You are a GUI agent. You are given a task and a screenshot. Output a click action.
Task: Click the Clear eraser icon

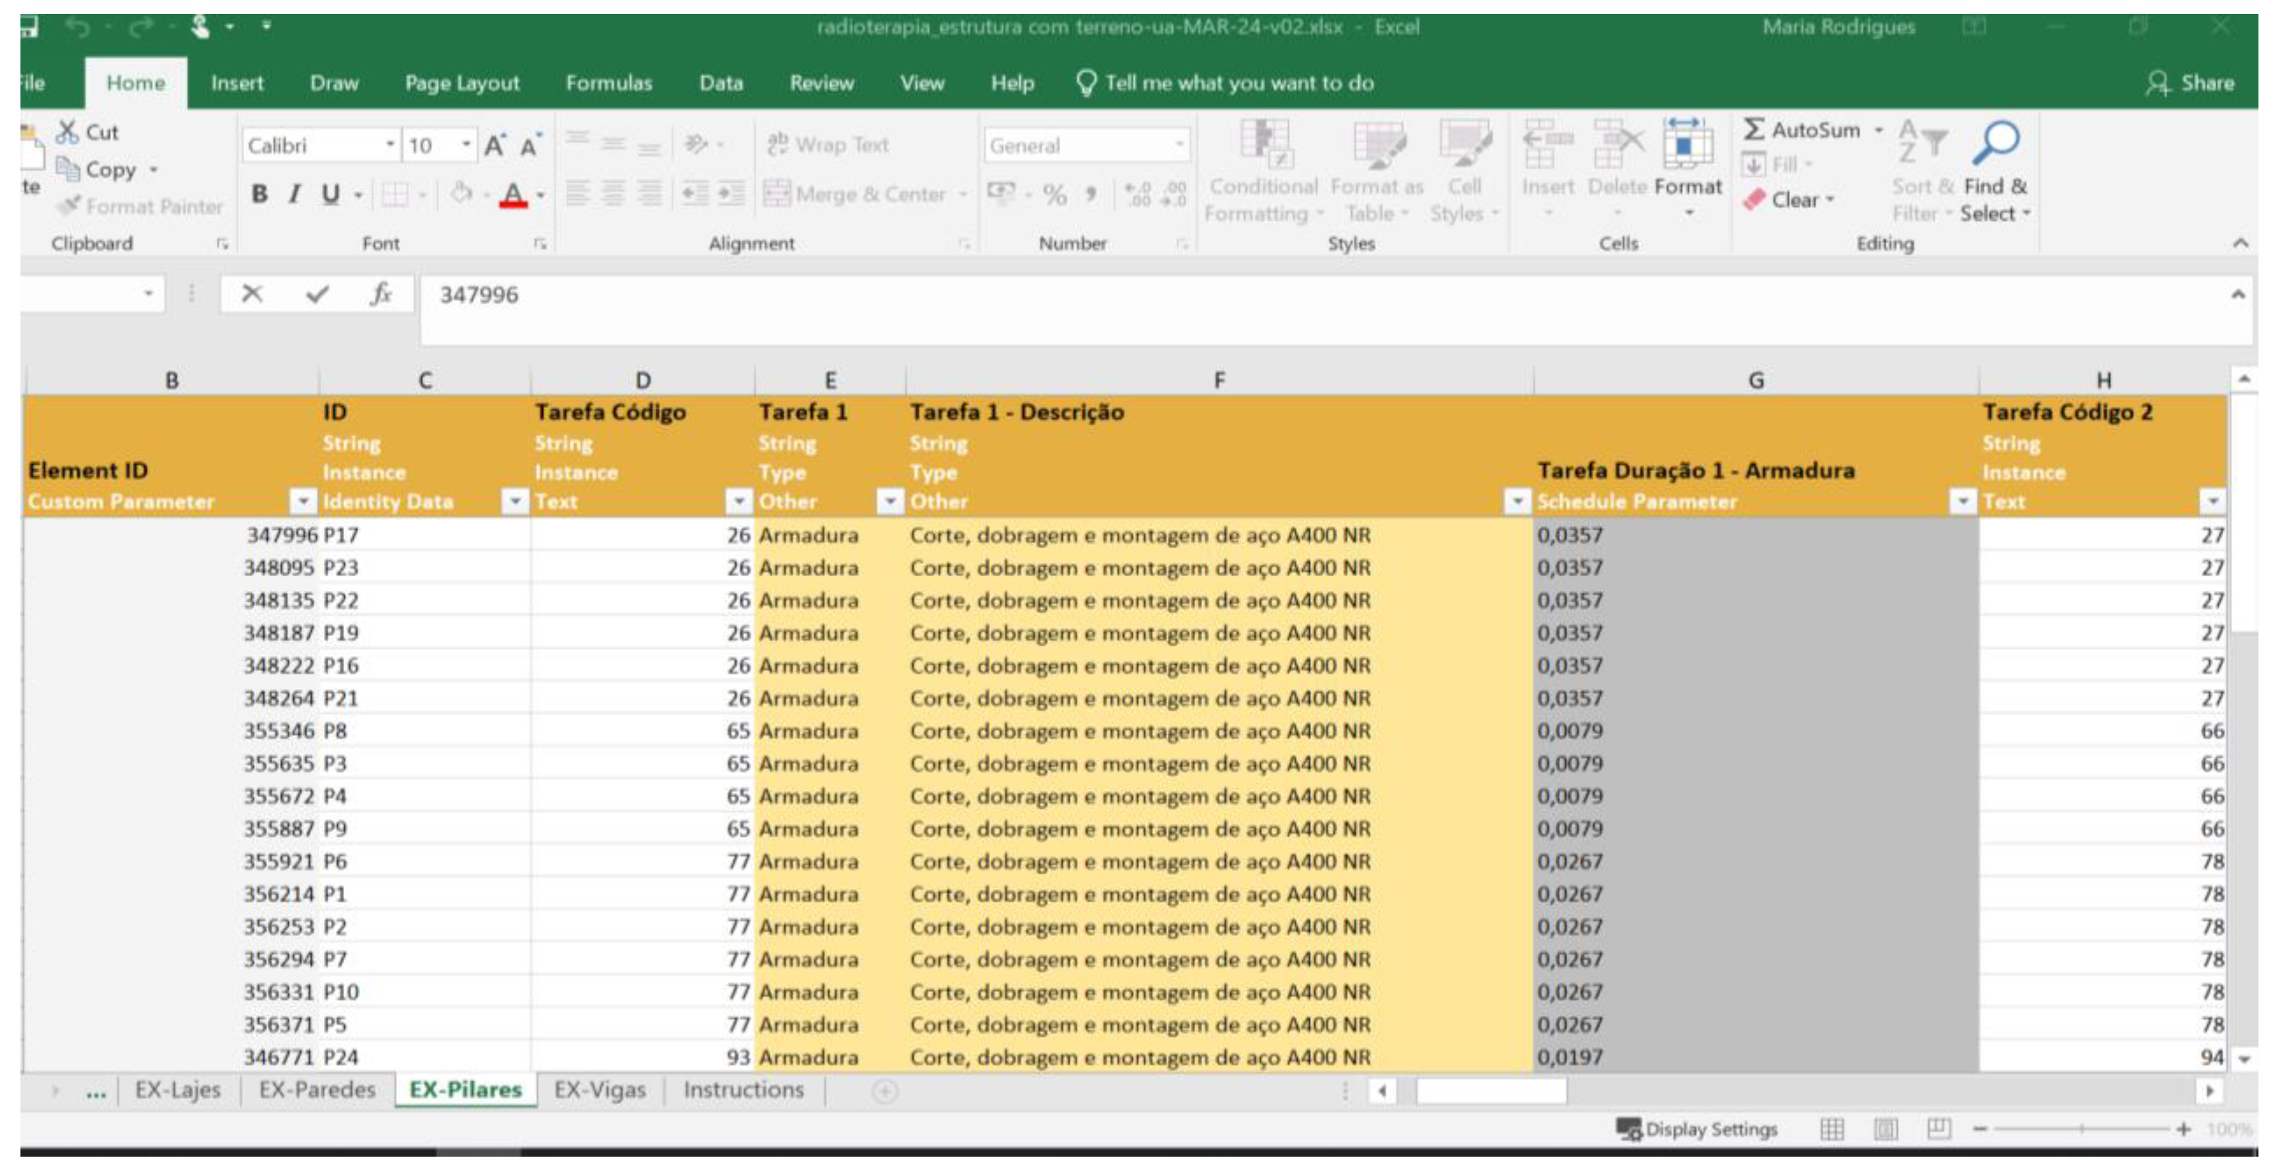[1754, 200]
